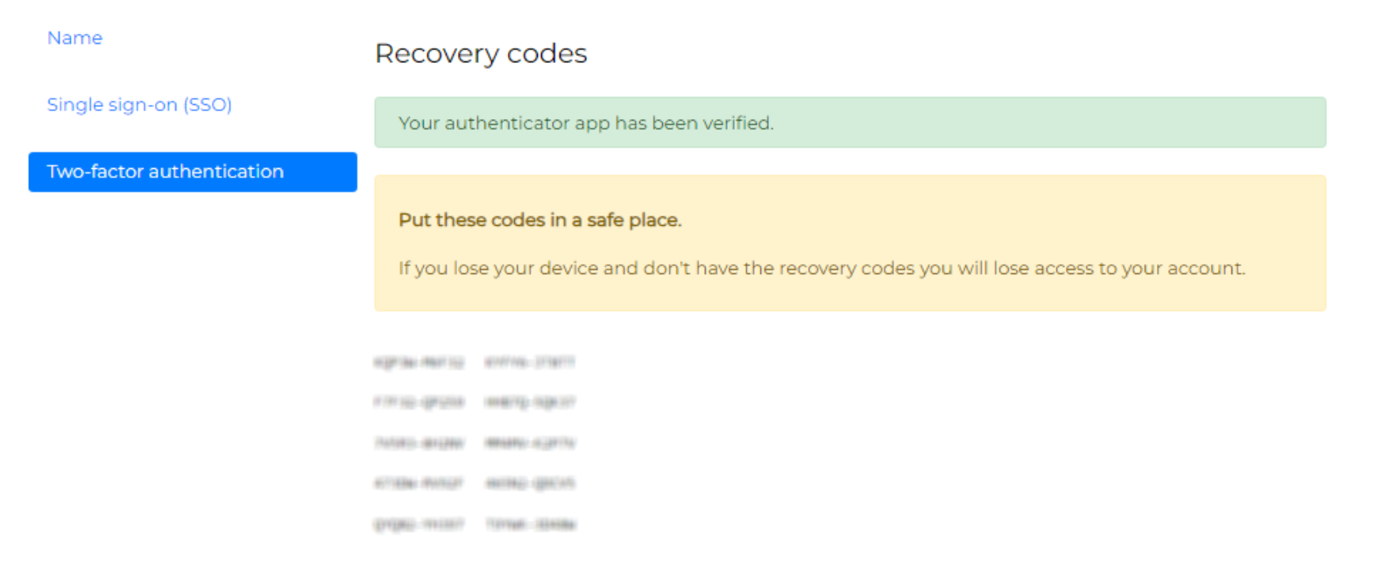Select third-row right blurred recovery code
Screen dimensions: 1382x563
point(530,443)
